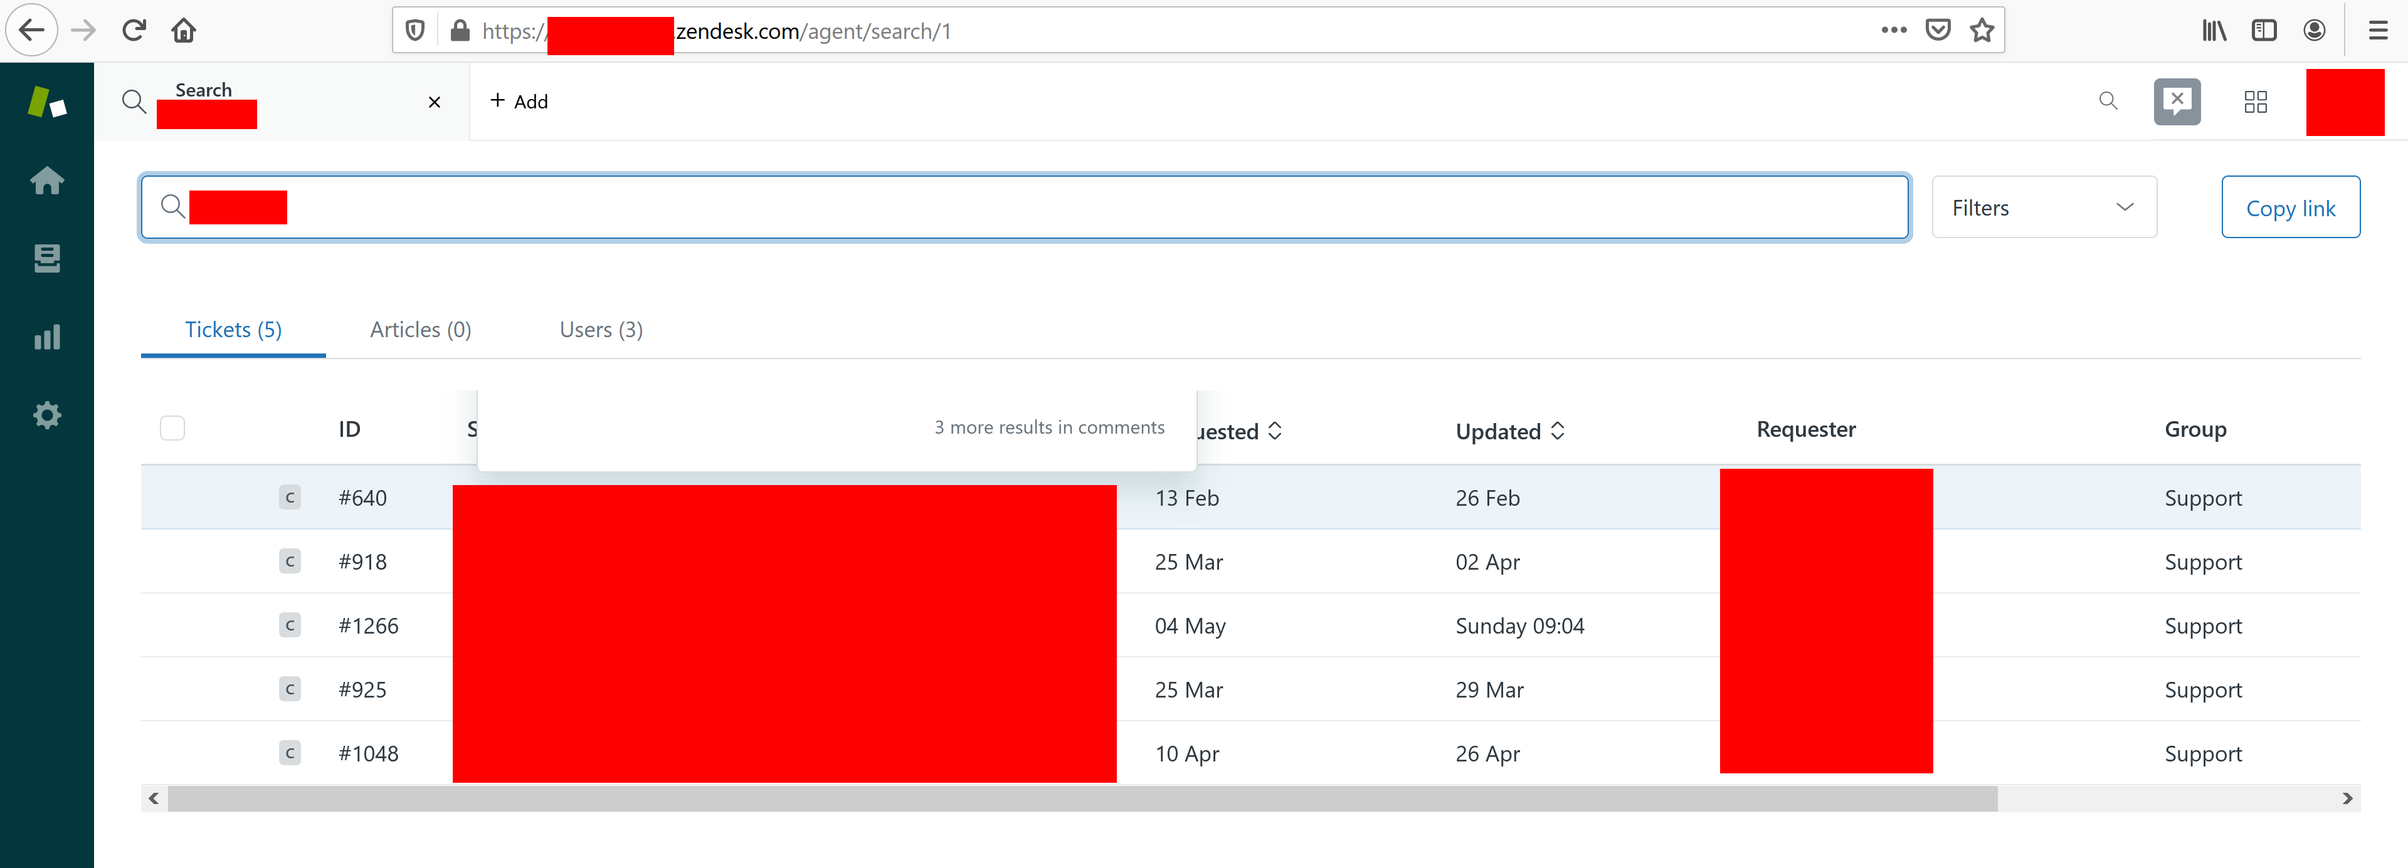Screen dimensions: 2408x868
Task: Open the Reporting bar chart icon
Action: pyautogui.click(x=47, y=337)
